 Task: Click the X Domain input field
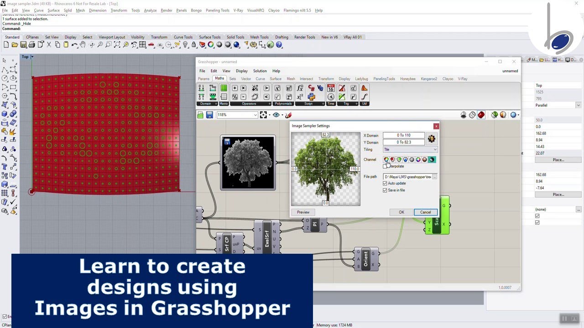tap(404, 135)
